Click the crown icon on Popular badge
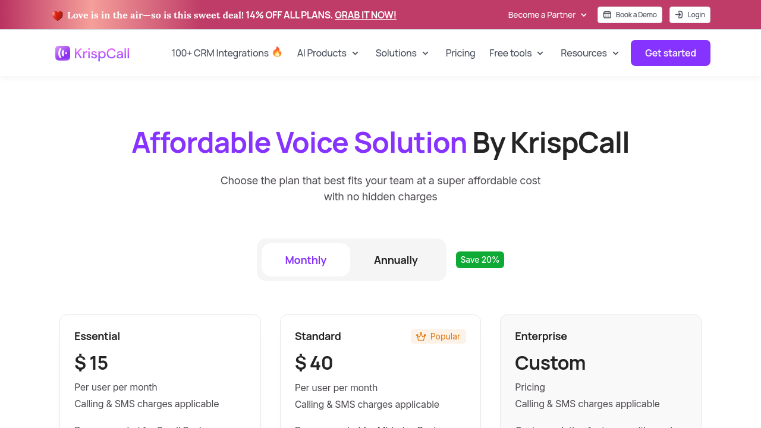This screenshot has width=761, height=428. coord(421,337)
